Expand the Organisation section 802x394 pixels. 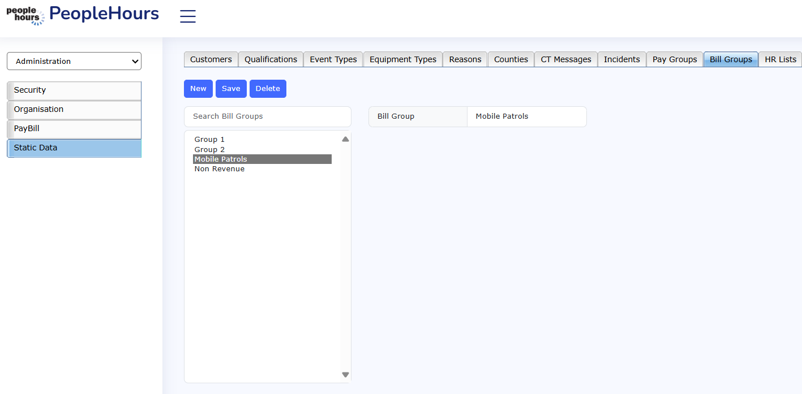point(74,110)
